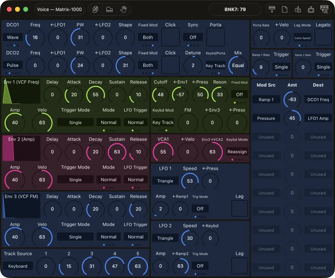Click the LFO 1 Speed knob showing 53
This screenshot has height=278, width=335.
190,181
